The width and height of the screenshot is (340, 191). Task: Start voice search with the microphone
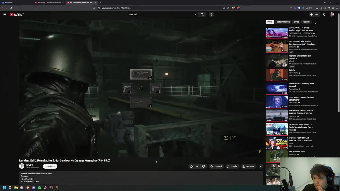pyautogui.click(x=211, y=14)
